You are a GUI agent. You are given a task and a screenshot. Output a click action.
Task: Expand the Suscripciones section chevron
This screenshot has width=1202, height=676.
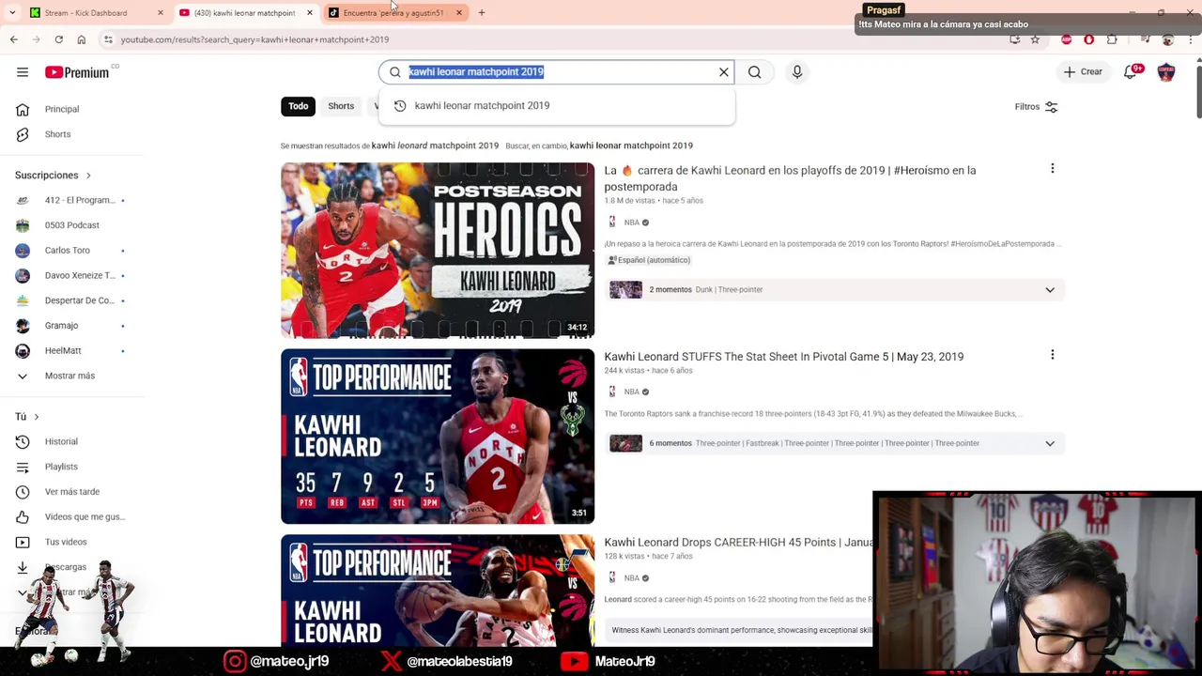pos(88,176)
